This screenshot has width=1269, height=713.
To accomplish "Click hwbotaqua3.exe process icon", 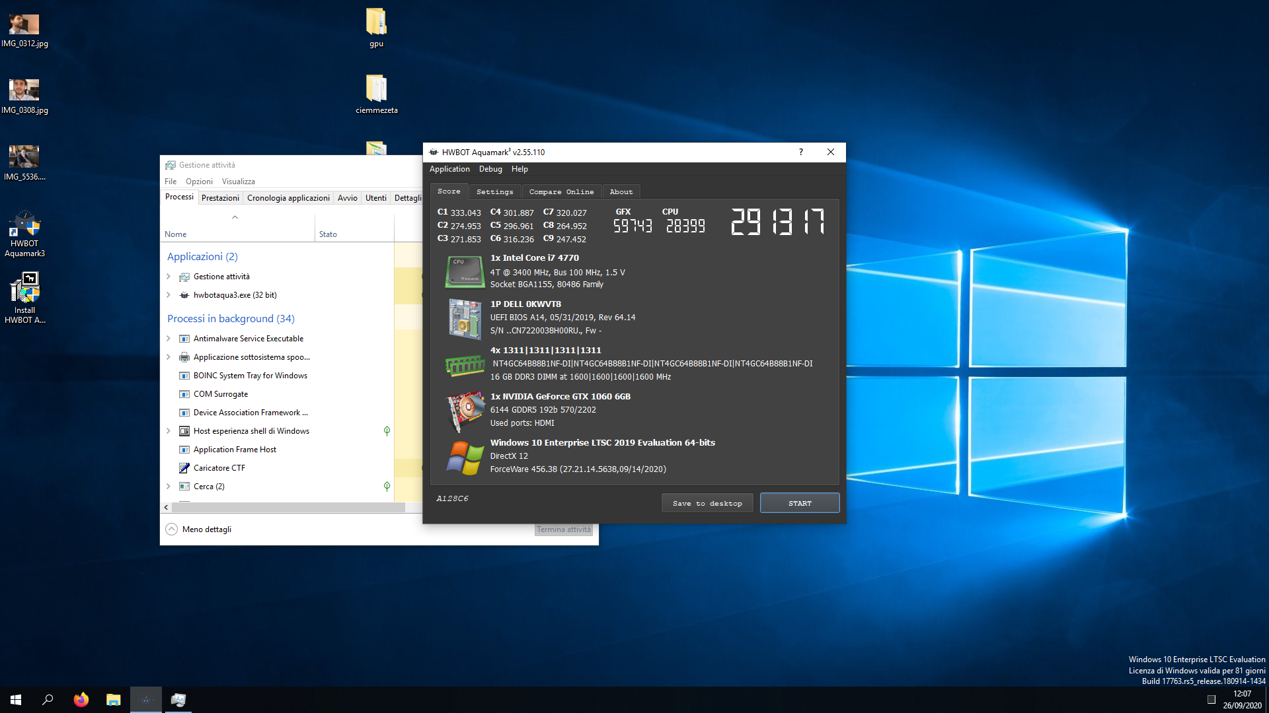I will pyautogui.click(x=184, y=295).
